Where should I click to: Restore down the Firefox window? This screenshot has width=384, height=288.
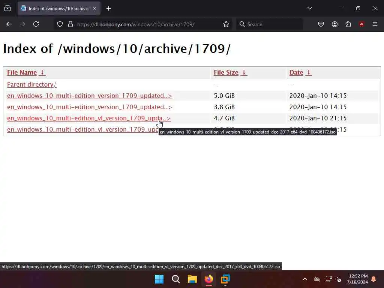point(358,8)
